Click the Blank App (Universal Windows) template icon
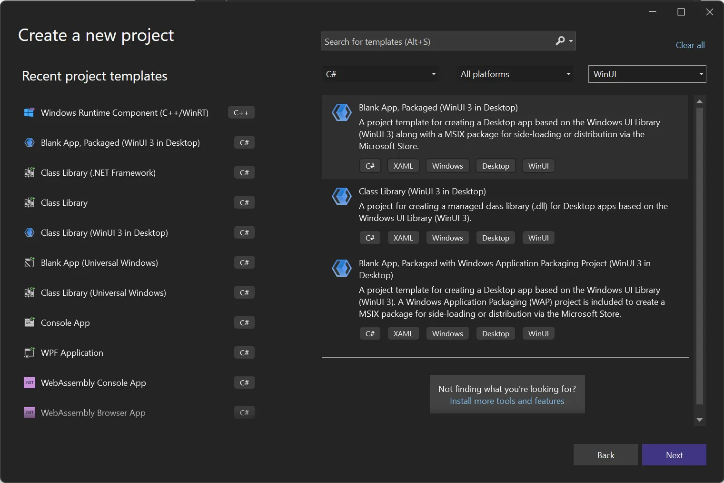Screen dimensions: 724x483 point(29,262)
